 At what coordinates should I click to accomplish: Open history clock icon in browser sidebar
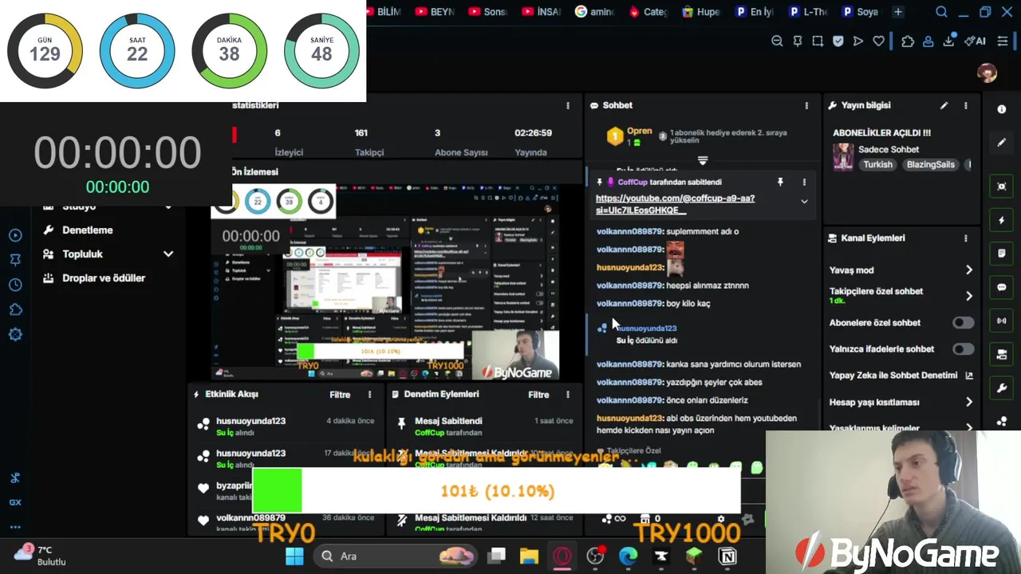coord(15,285)
